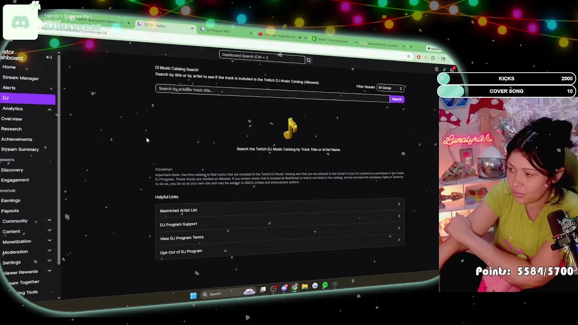The width and height of the screenshot is (578, 325).
Task: Open the Opt-Out of DJ Program link
Action: click(x=181, y=251)
